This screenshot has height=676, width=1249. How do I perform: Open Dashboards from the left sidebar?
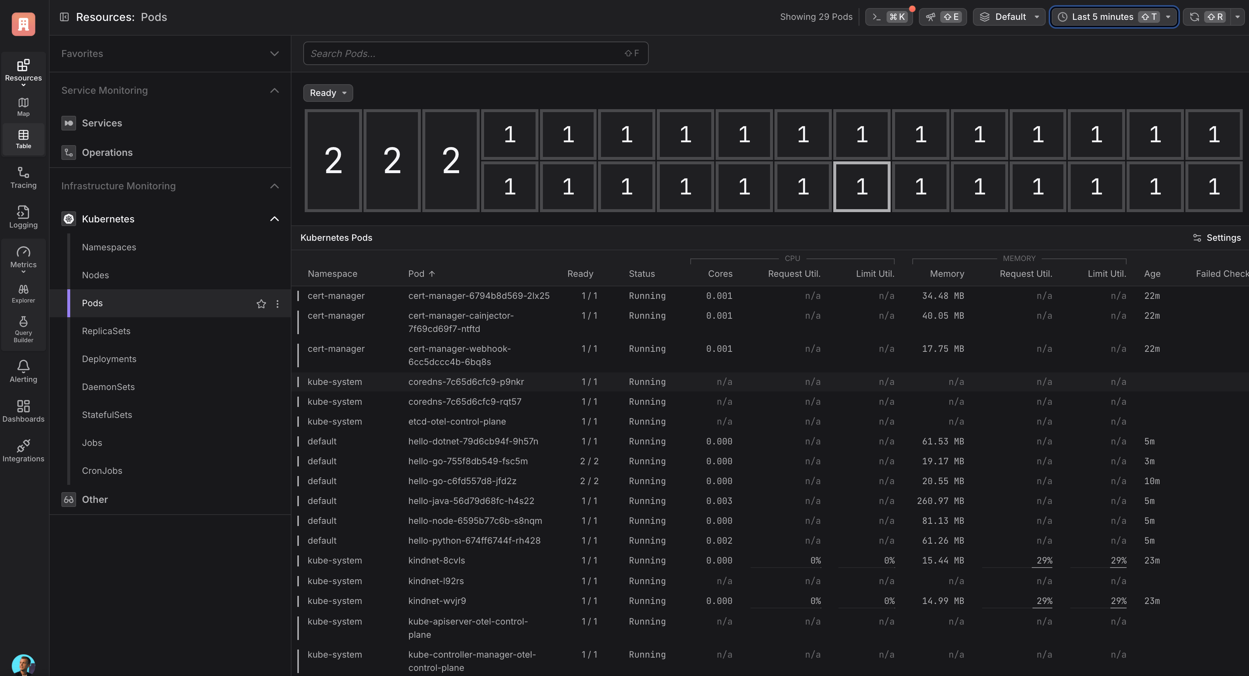click(23, 411)
